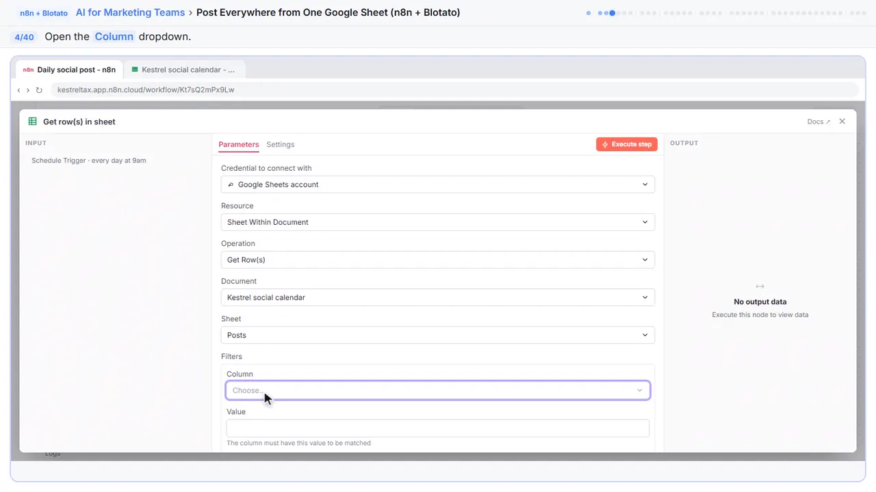The image size is (876, 492).
Task: Click into the Value input field
Action: (438, 428)
